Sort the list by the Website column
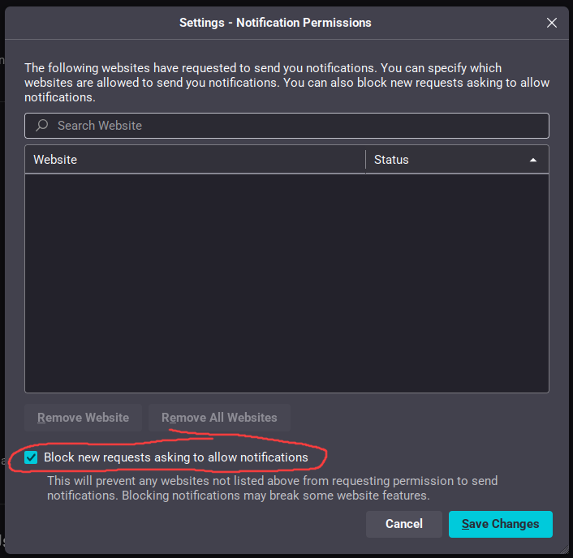Image resolution: width=573 pixels, height=558 pixels. pos(195,160)
